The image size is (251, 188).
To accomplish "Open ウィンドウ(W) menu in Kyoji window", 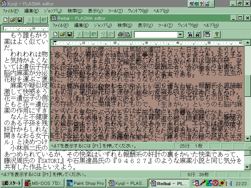I will pyautogui.click(x=138, y=11).
